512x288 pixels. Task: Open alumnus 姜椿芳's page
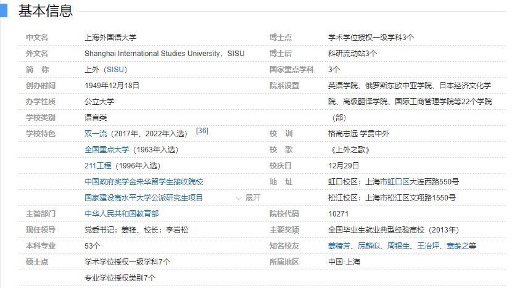[339, 246]
